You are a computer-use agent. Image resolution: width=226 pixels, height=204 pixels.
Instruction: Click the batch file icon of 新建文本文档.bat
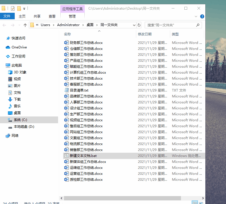(x=67, y=156)
